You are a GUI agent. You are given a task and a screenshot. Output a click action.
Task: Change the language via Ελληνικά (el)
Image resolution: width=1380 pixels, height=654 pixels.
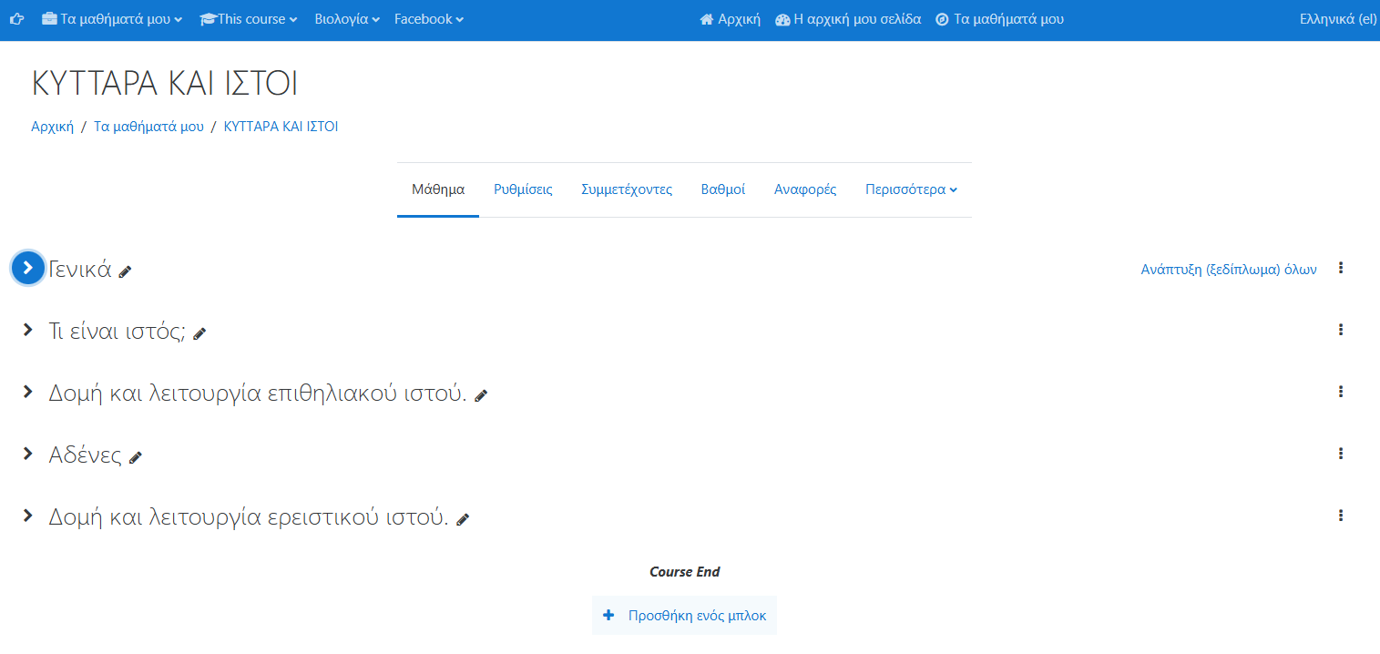(x=1337, y=19)
